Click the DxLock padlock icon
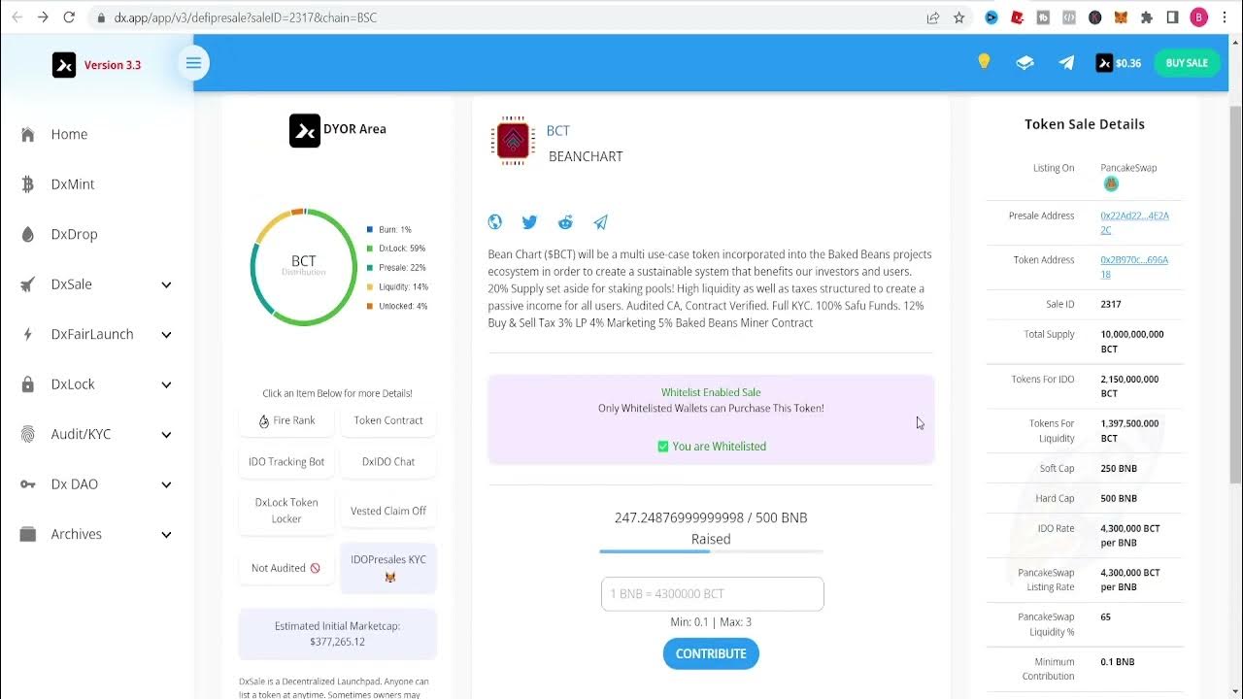The width and height of the screenshot is (1243, 699). 28,384
